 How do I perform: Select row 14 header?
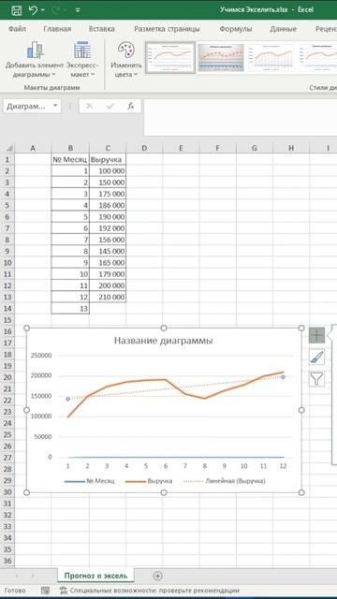[x=7, y=308]
